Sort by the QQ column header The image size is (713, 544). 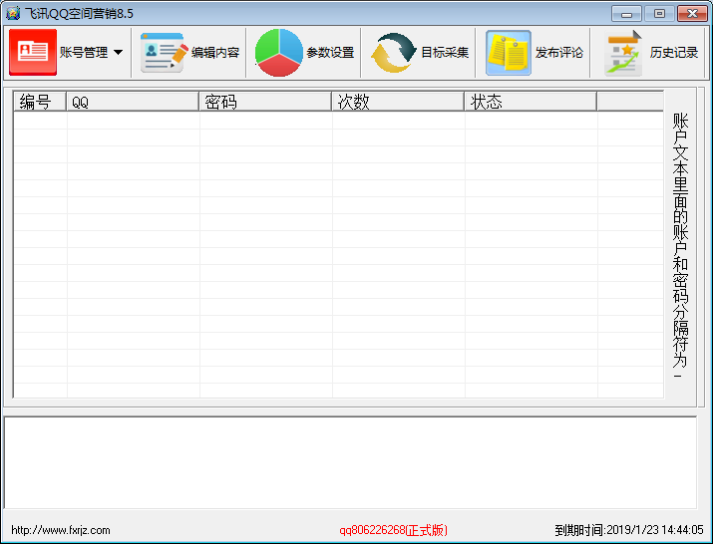133,102
